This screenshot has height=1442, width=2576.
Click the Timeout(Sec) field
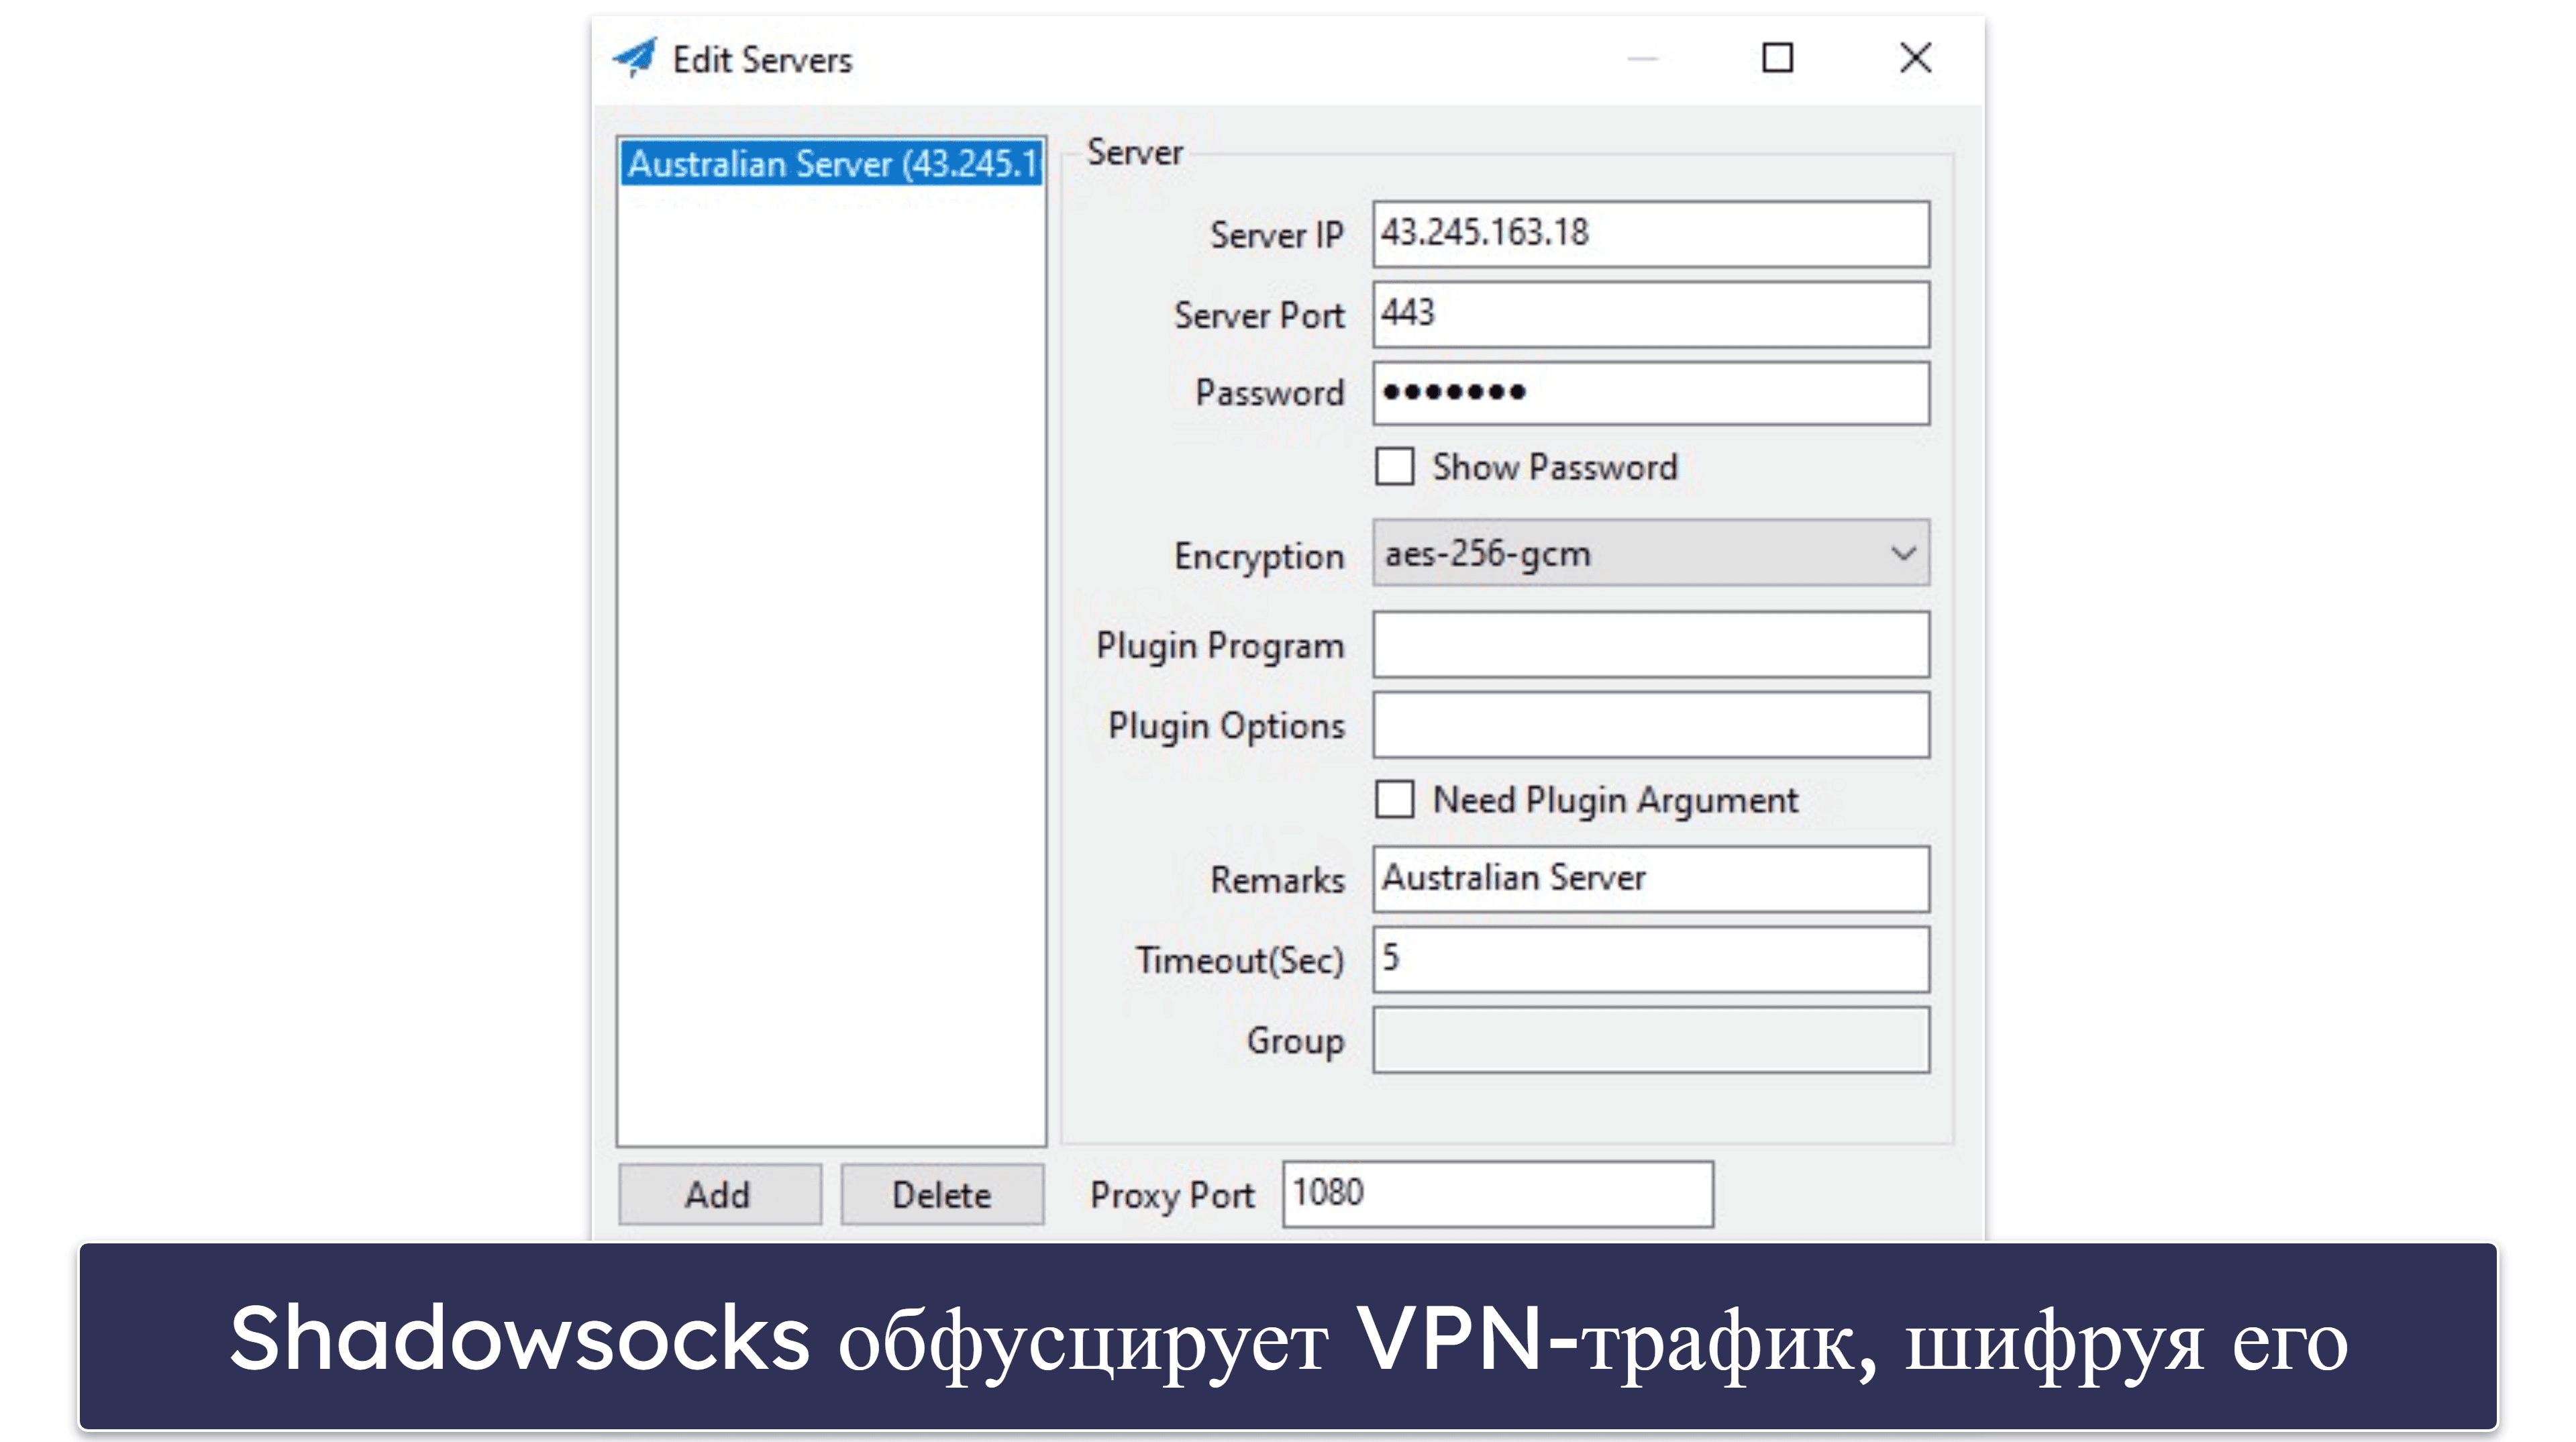point(1650,959)
